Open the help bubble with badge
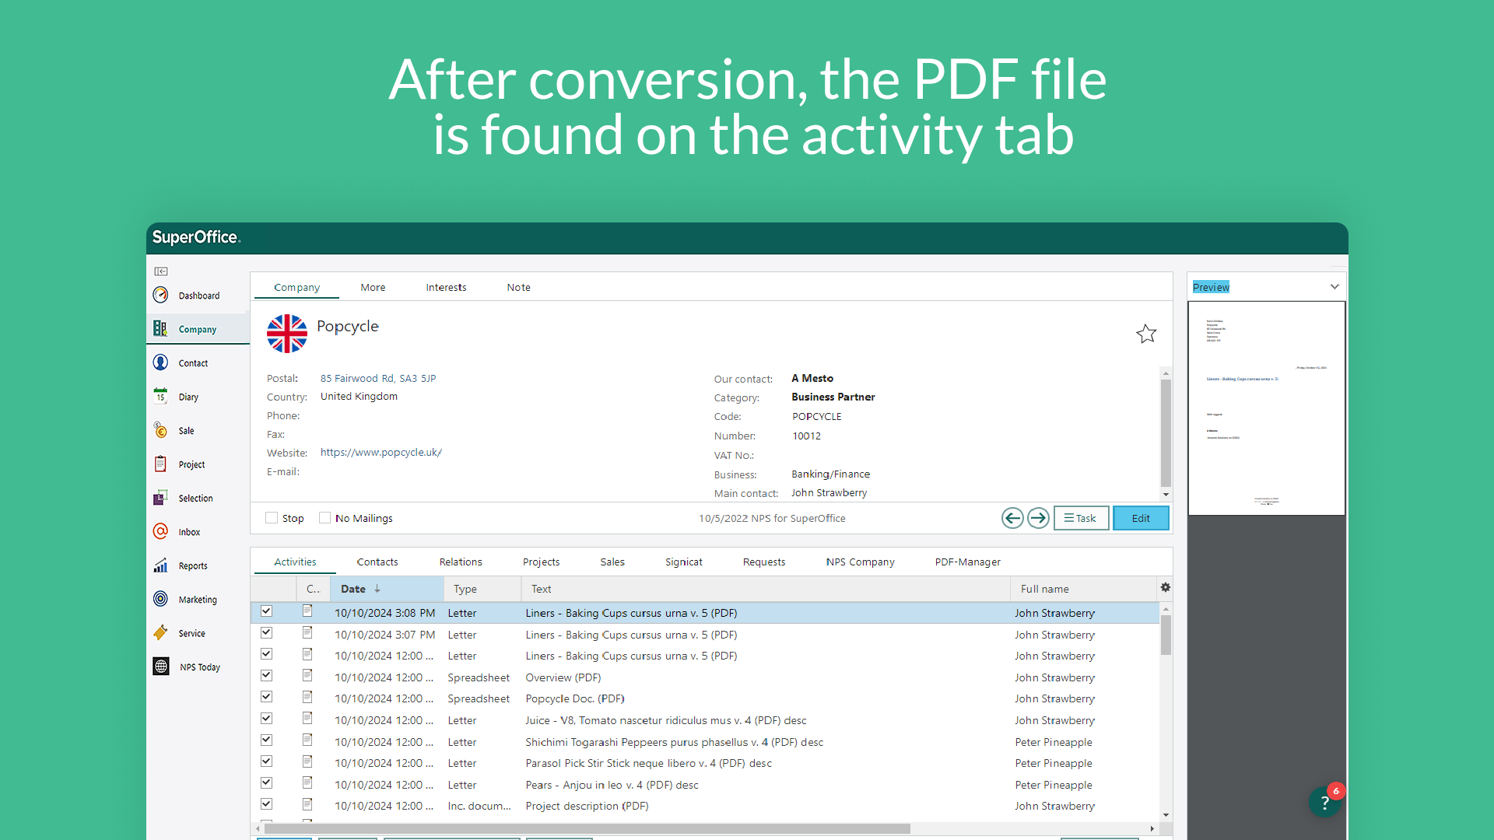Screen dimensions: 1494x840 [1325, 801]
